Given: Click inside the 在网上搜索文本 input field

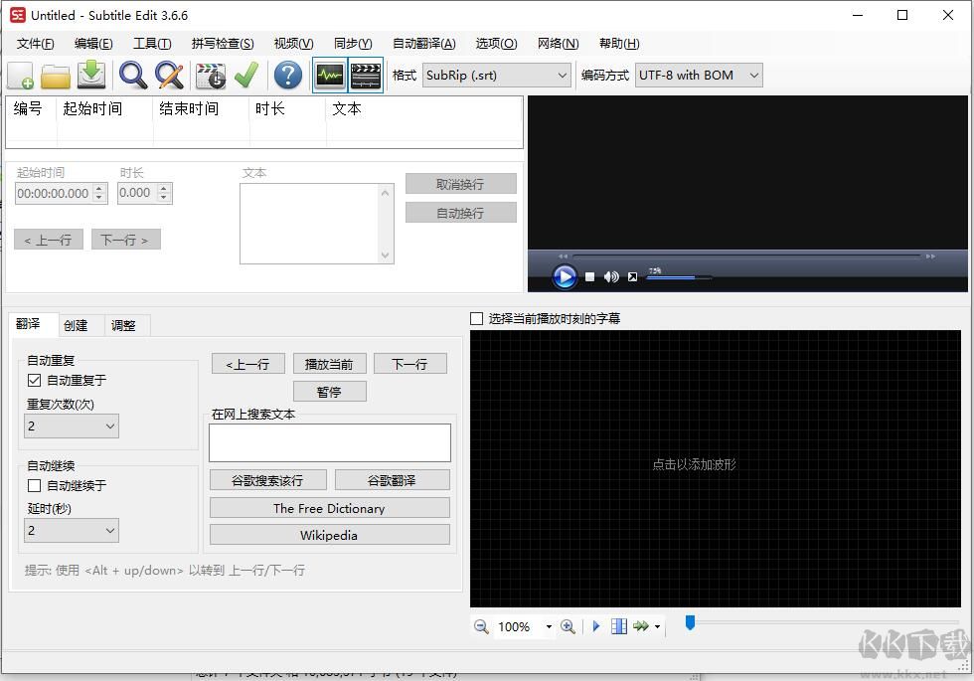Looking at the screenshot, I should pos(329,440).
